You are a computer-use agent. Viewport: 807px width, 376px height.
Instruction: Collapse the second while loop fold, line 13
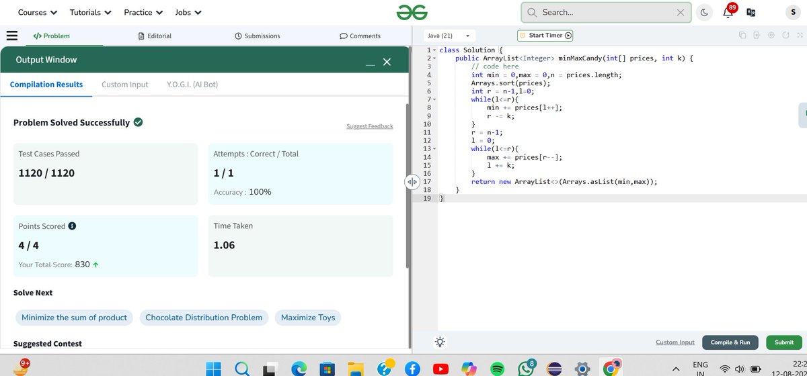(x=434, y=148)
